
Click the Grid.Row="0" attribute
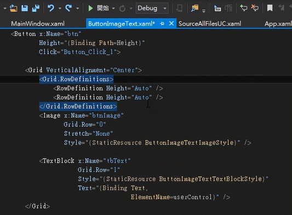click(x=85, y=124)
